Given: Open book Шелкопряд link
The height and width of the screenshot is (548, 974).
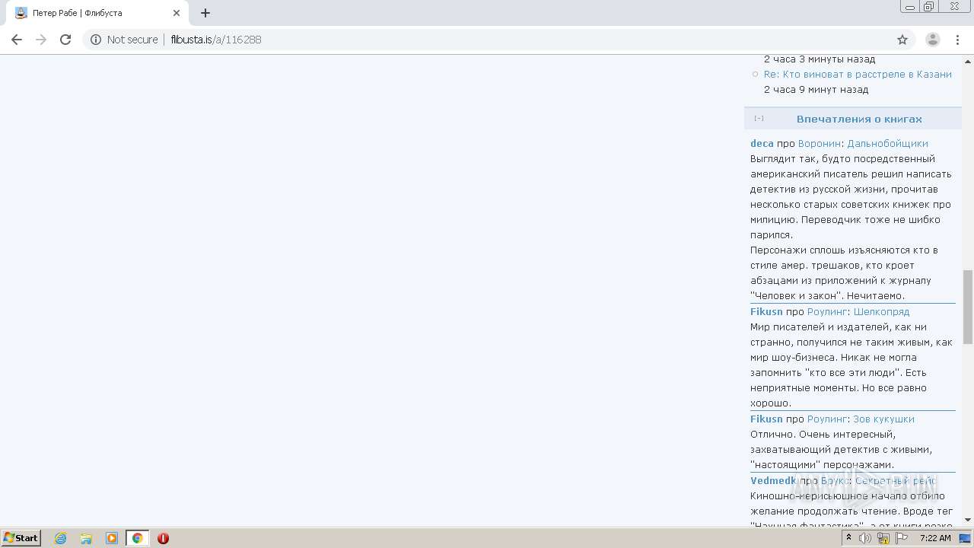Looking at the screenshot, I should point(881,311).
